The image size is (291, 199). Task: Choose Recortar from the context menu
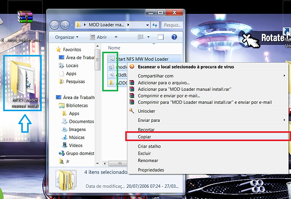208,130
